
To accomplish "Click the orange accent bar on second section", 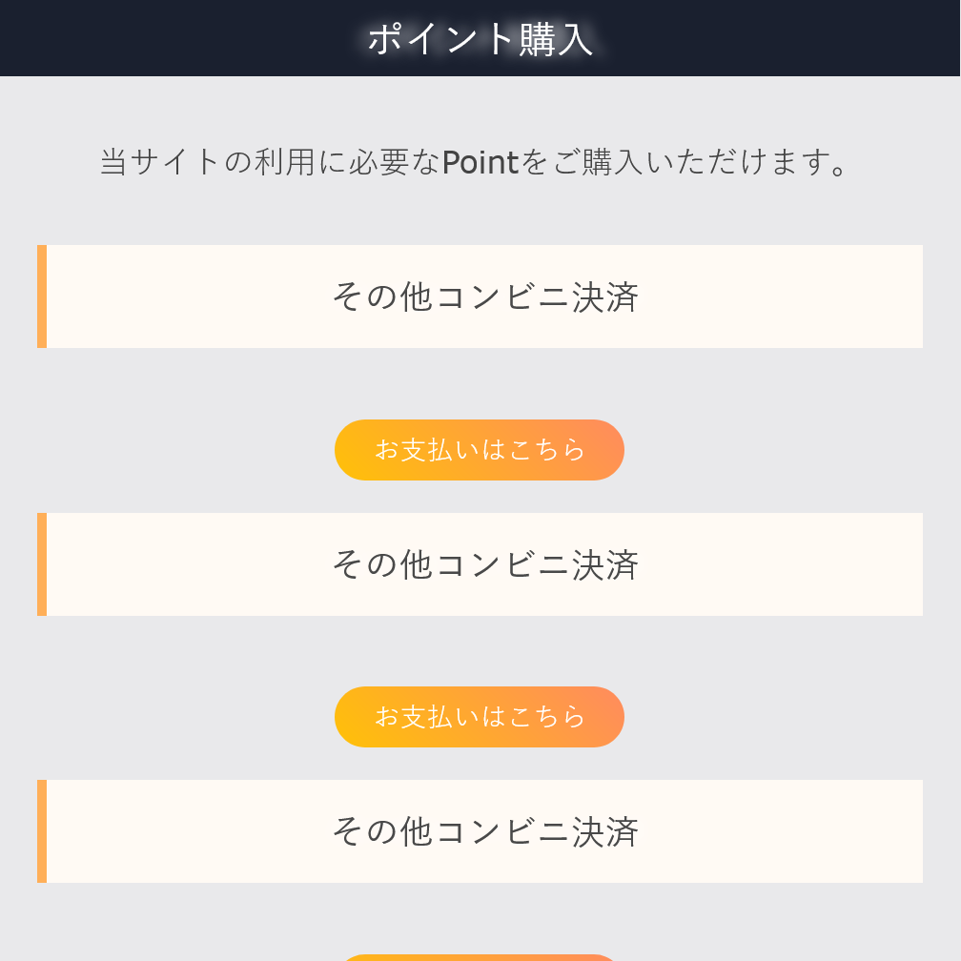I will [x=42, y=563].
